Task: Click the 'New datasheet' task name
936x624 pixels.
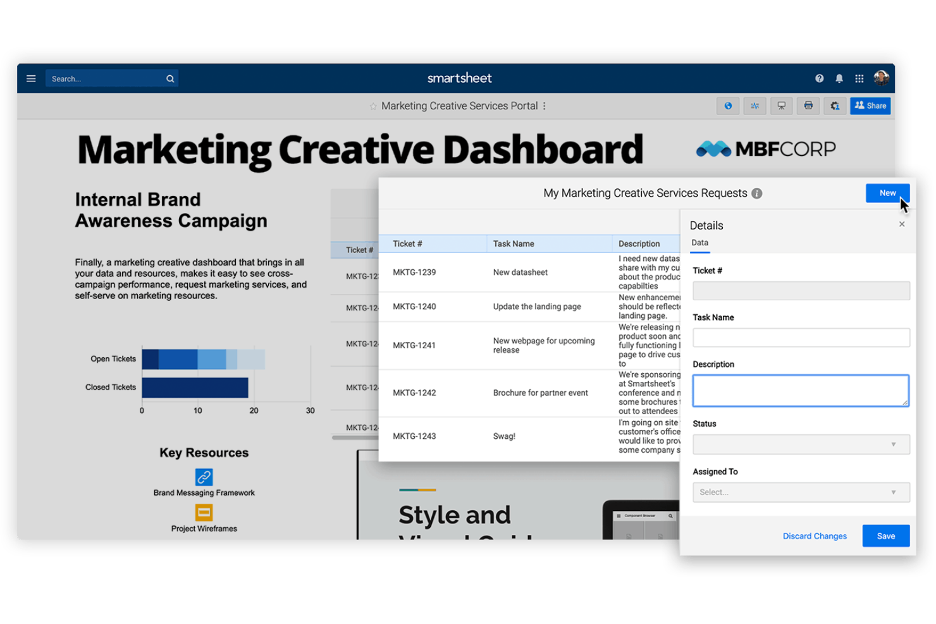Action: [520, 272]
